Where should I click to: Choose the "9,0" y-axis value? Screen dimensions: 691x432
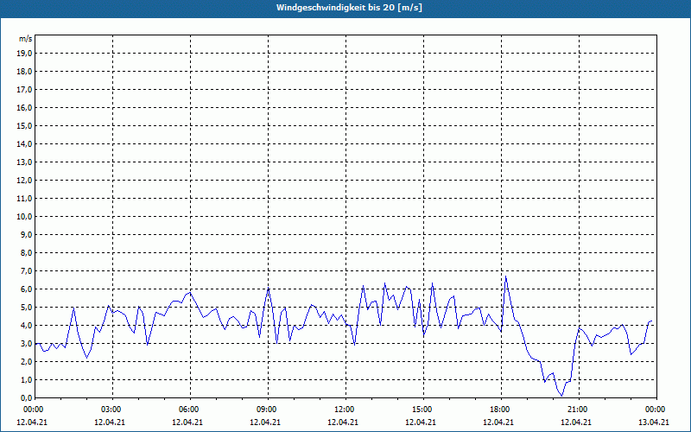pyautogui.click(x=26, y=234)
